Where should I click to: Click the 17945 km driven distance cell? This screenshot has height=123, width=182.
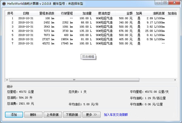tap(67, 43)
